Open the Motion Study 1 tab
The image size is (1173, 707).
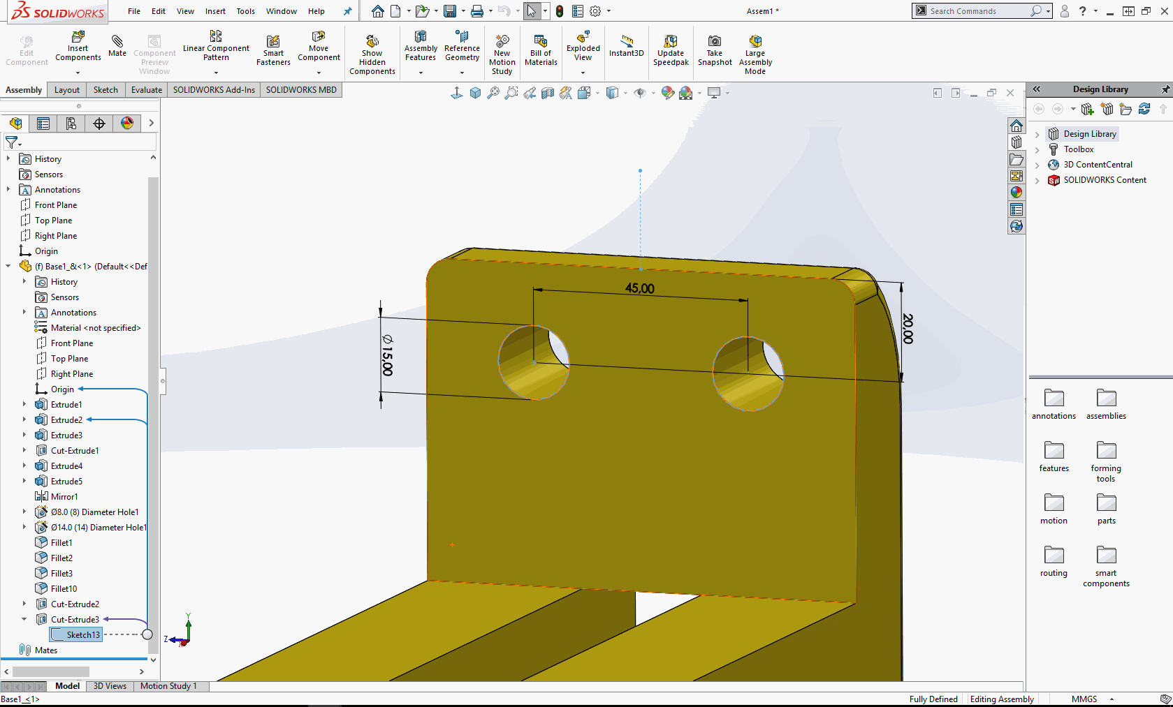click(x=168, y=686)
